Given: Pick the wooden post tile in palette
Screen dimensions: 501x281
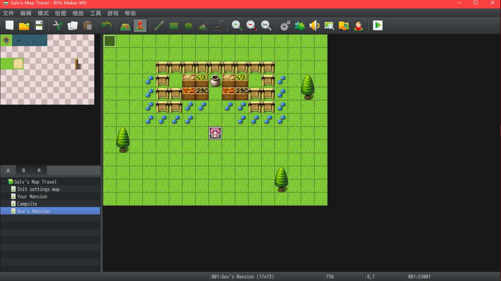Looking at the screenshot, I should point(77,64).
